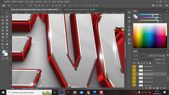Hide Layer 6 copy 4 visibility eye

(x=134, y=82)
